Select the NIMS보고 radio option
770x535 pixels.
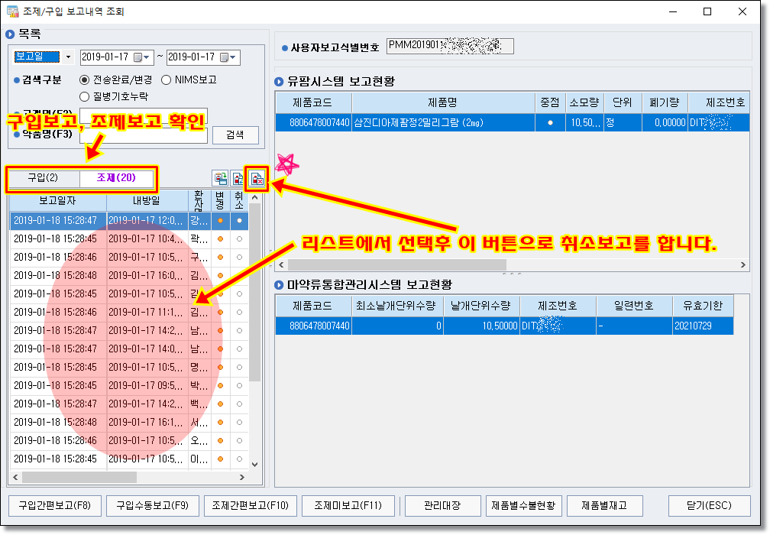pyautogui.click(x=167, y=79)
